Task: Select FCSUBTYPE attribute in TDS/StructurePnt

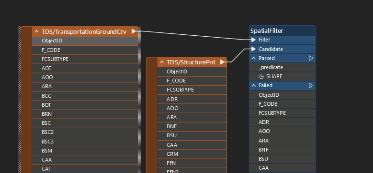Action: point(192,90)
